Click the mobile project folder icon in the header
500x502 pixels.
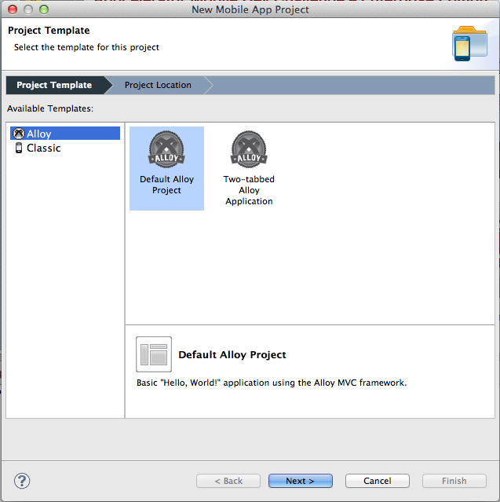469,44
